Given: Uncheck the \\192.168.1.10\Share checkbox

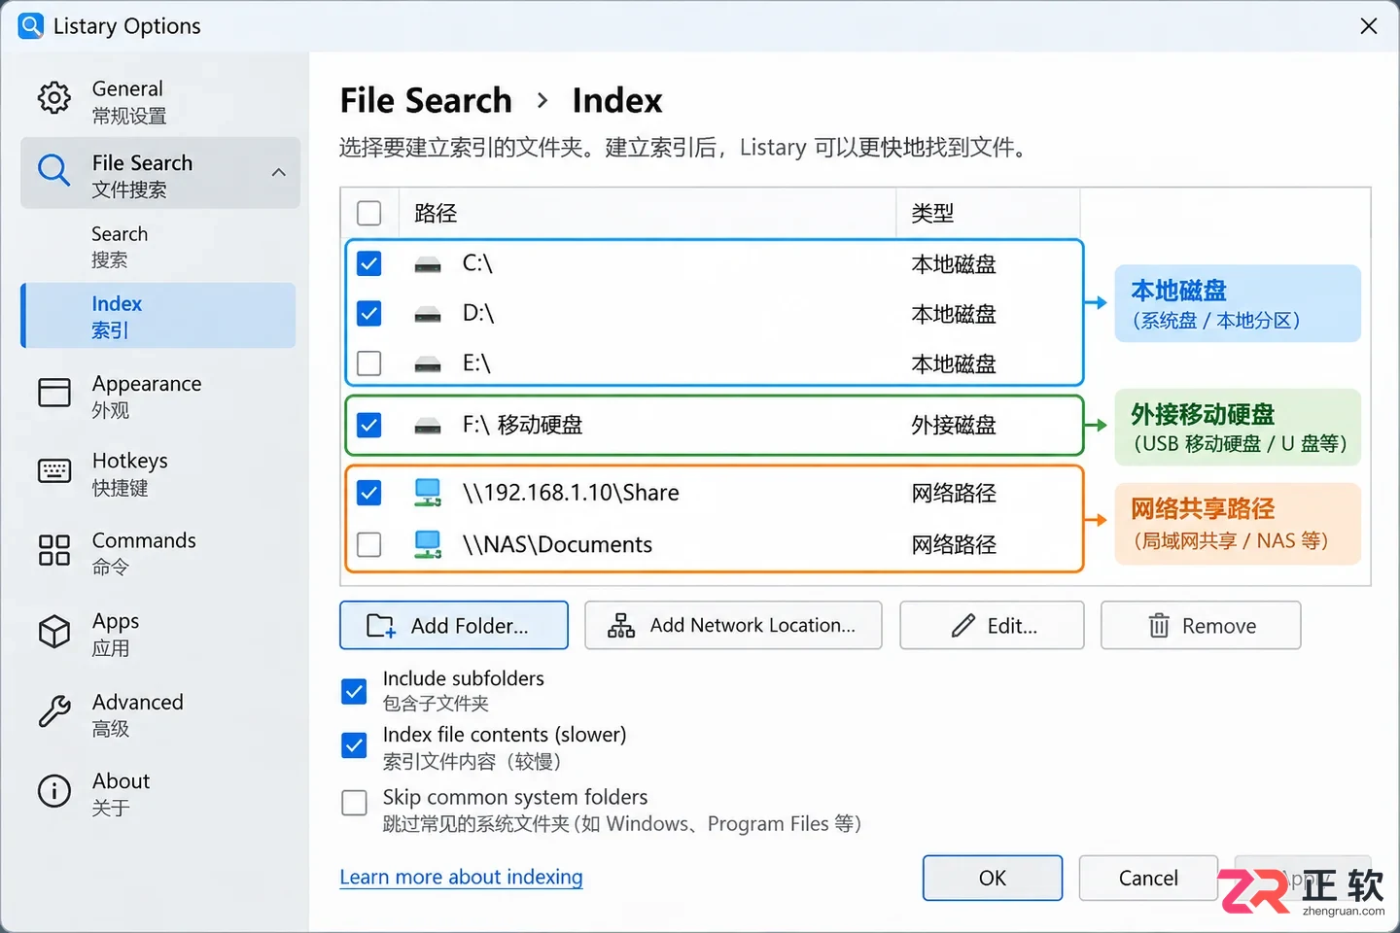Looking at the screenshot, I should tap(369, 493).
